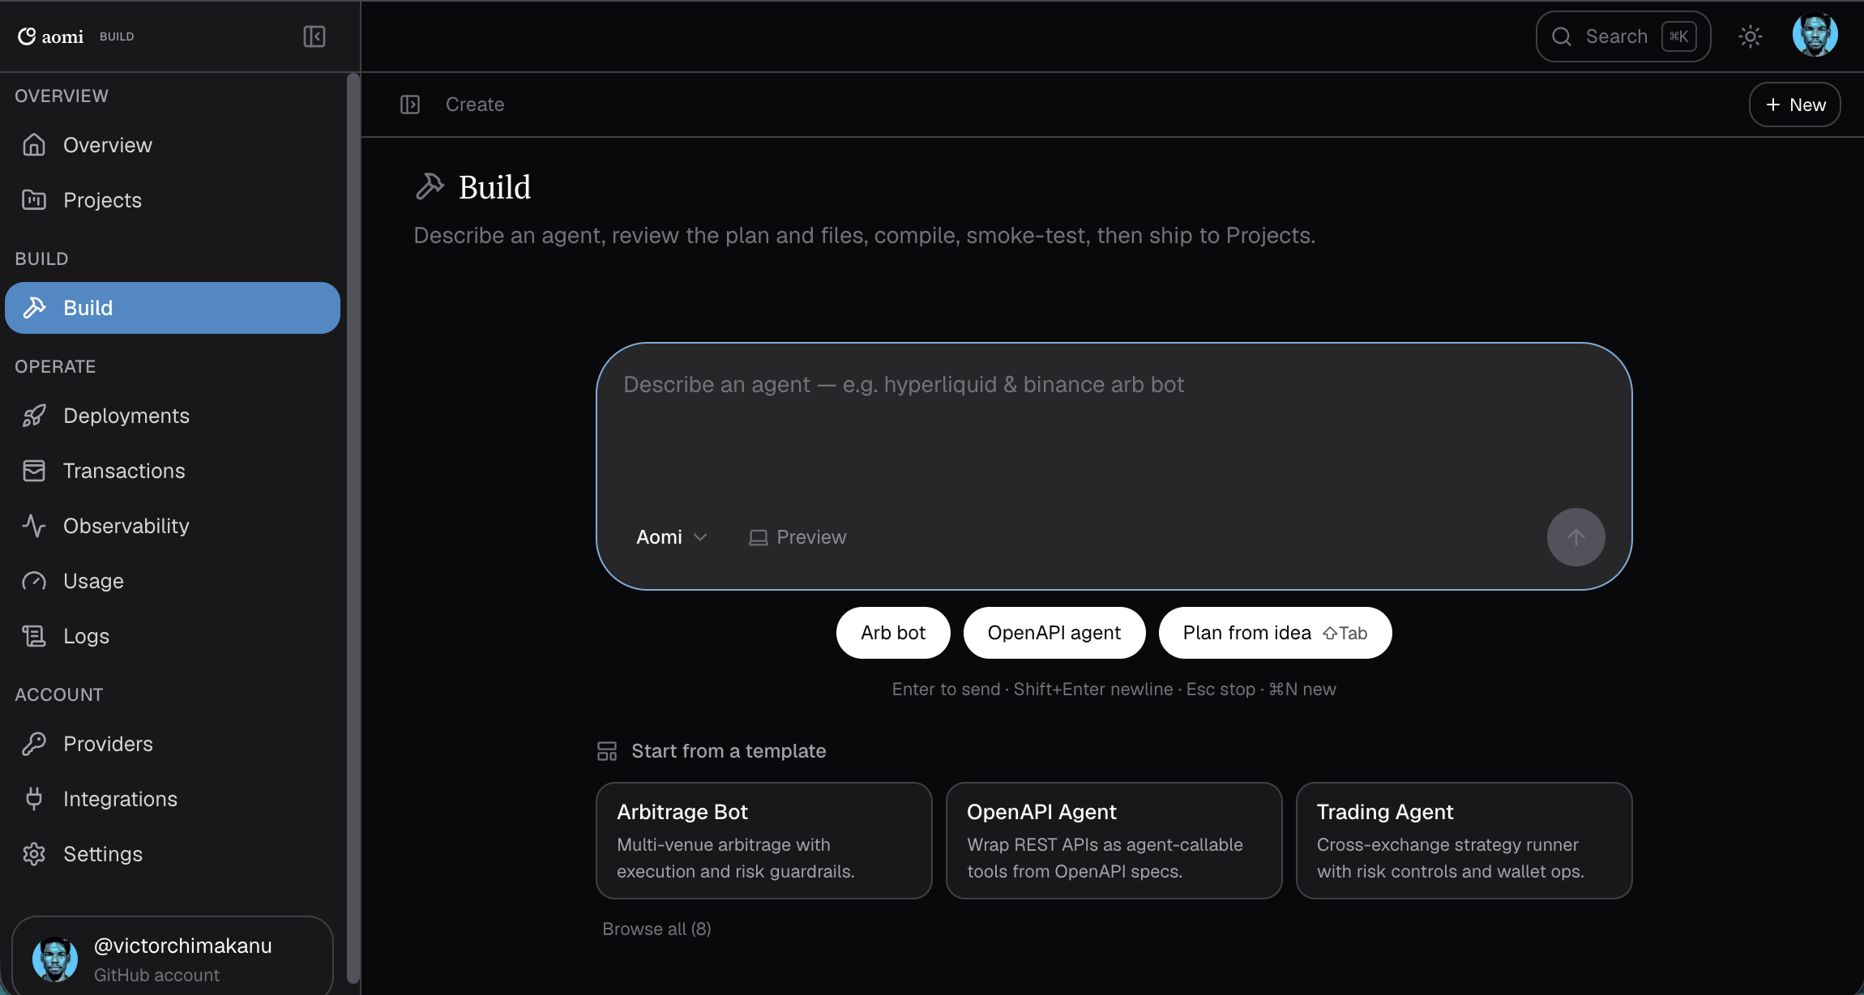1864x995 pixels.
Task: Go to Usage
Action: [x=173, y=581]
